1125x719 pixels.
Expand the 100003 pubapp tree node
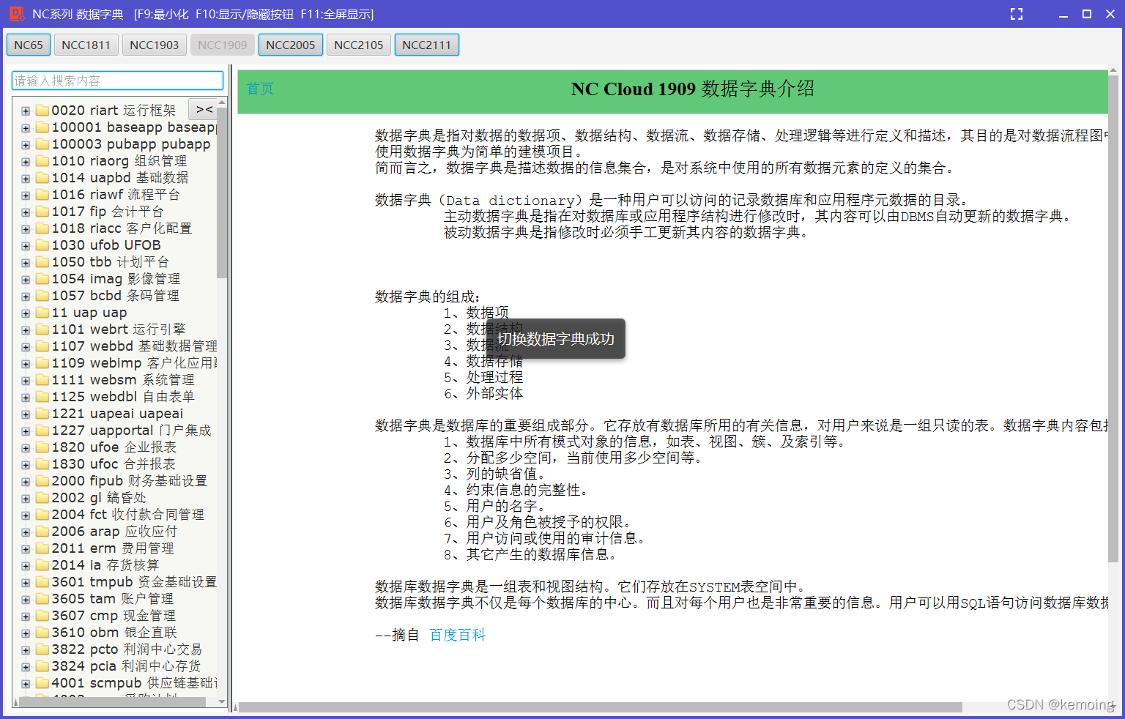26,145
